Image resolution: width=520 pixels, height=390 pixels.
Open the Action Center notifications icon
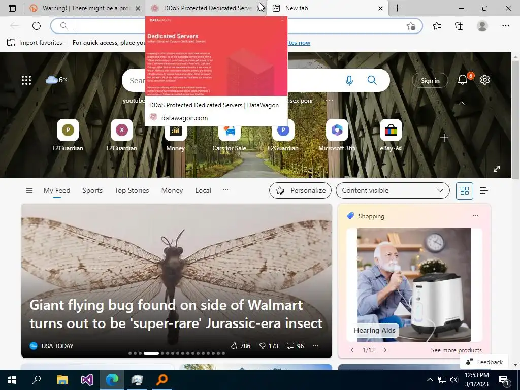pyautogui.click(x=504, y=381)
